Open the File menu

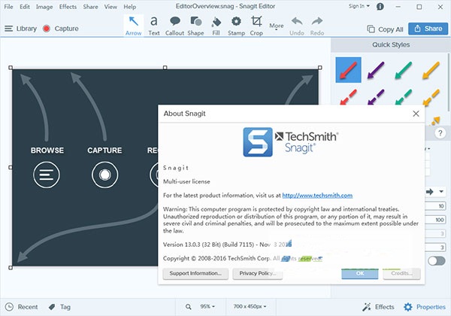coord(8,7)
